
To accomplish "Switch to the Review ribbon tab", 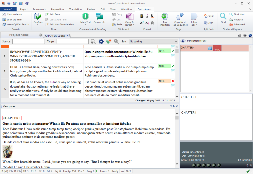I will click(91, 9).
